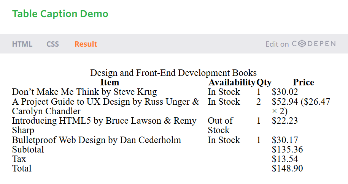Click the table caption 'Design and Front-End Development Books'
Viewport: 348px width, 184px height.
pyautogui.click(x=173, y=73)
